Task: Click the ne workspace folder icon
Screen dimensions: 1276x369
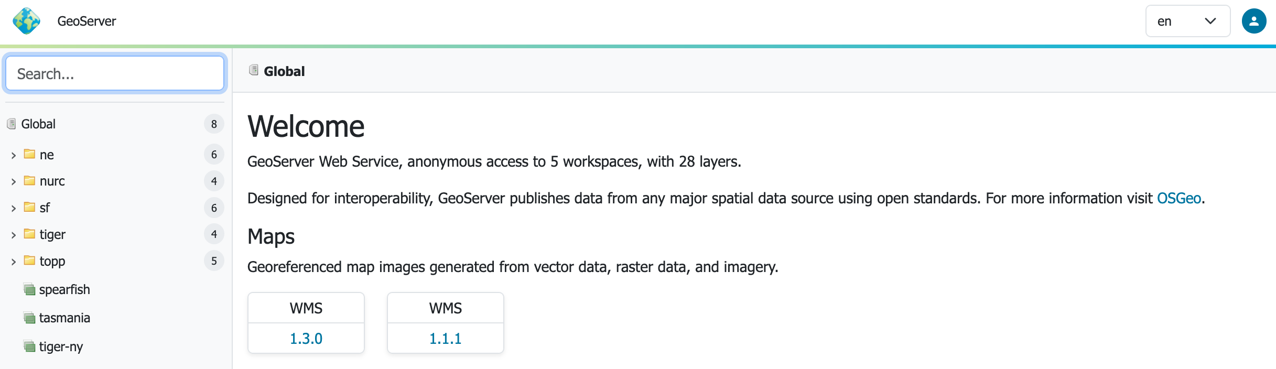Action: click(29, 154)
